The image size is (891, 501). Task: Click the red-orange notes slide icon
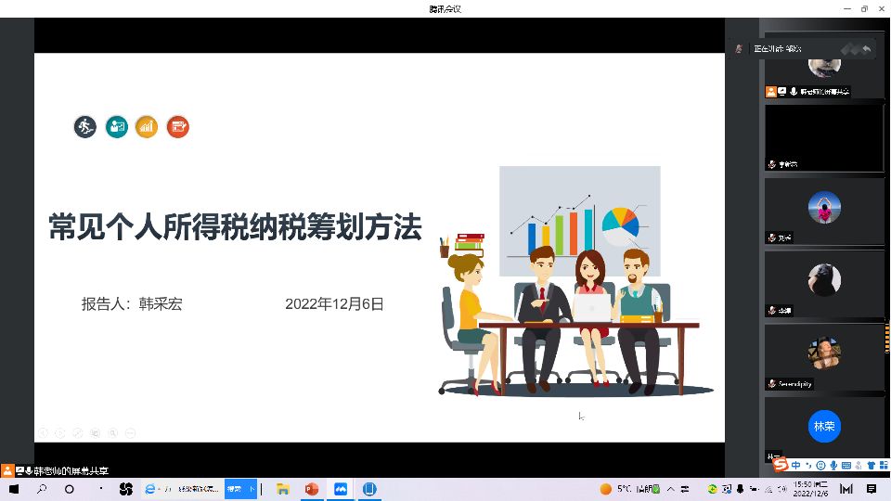177,127
